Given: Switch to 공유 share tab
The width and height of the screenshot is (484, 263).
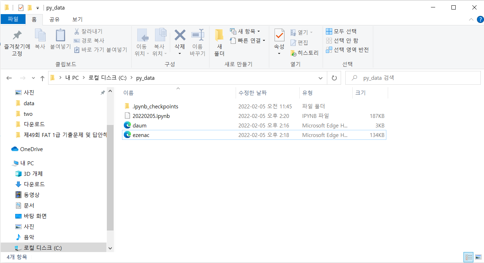Looking at the screenshot, I should pyautogui.click(x=54, y=19).
